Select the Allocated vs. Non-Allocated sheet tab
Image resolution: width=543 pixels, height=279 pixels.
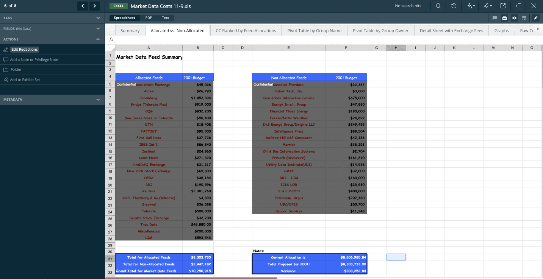[x=178, y=31]
